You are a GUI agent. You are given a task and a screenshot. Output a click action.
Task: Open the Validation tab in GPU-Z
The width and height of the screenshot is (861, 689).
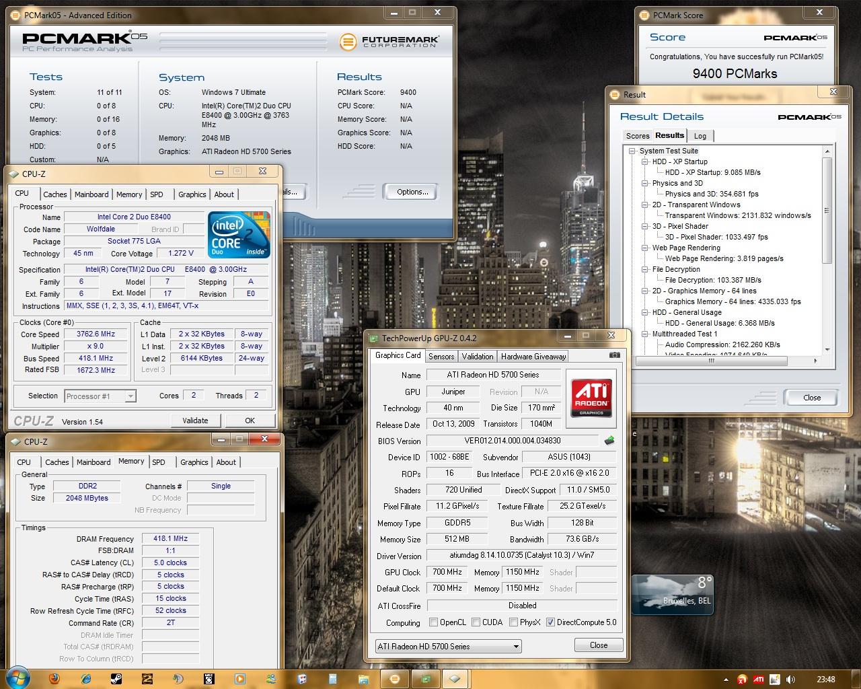pyautogui.click(x=478, y=357)
